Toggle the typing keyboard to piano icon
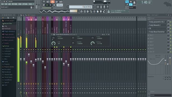The width and height of the screenshot is (172, 97). (x=127, y=2)
